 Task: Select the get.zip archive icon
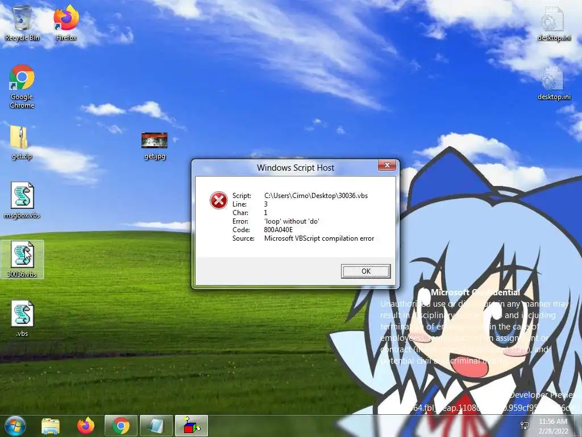[22, 142]
